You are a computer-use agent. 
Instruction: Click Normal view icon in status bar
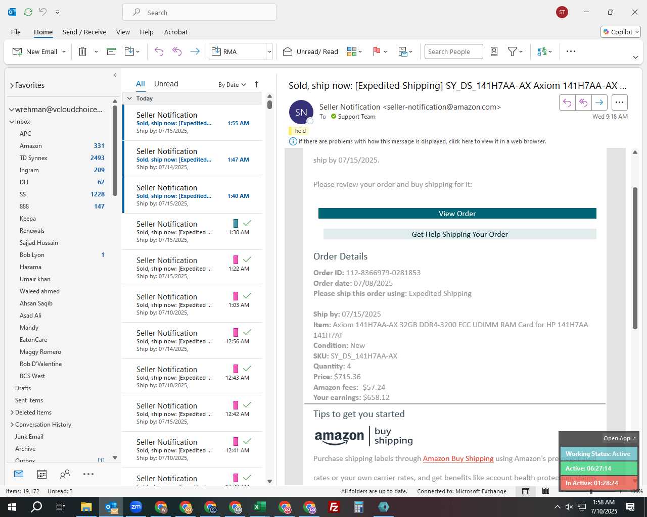[x=526, y=491]
